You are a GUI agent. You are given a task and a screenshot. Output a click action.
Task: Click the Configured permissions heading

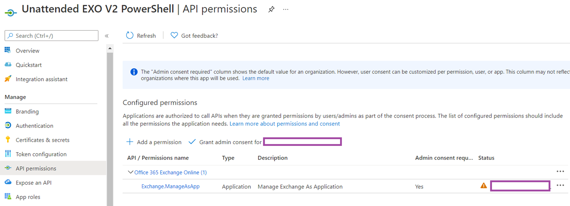160,103
